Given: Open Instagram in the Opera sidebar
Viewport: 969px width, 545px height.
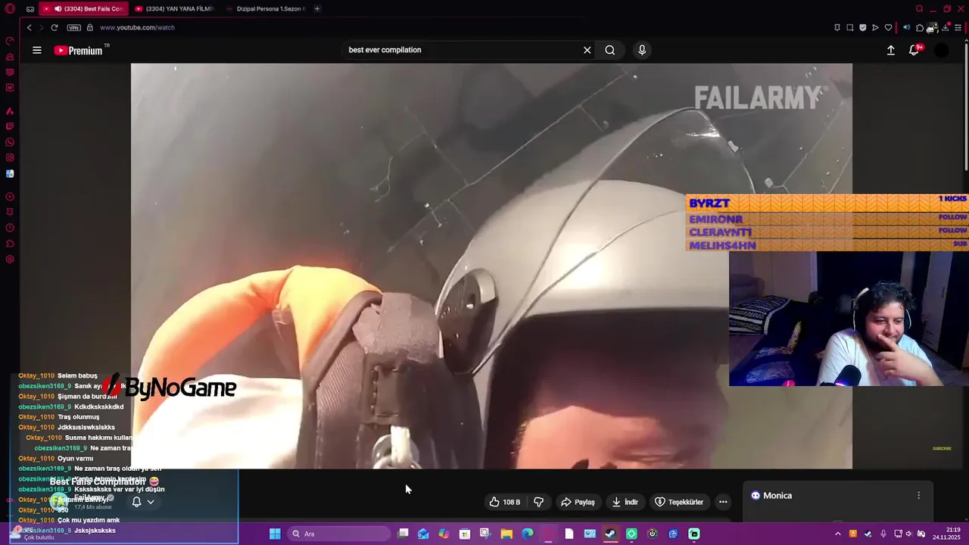Looking at the screenshot, I should click(10, 157).
